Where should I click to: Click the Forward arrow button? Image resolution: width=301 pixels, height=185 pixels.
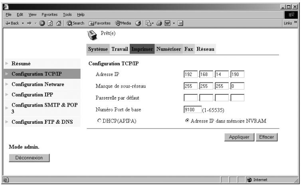pos(29,23)
